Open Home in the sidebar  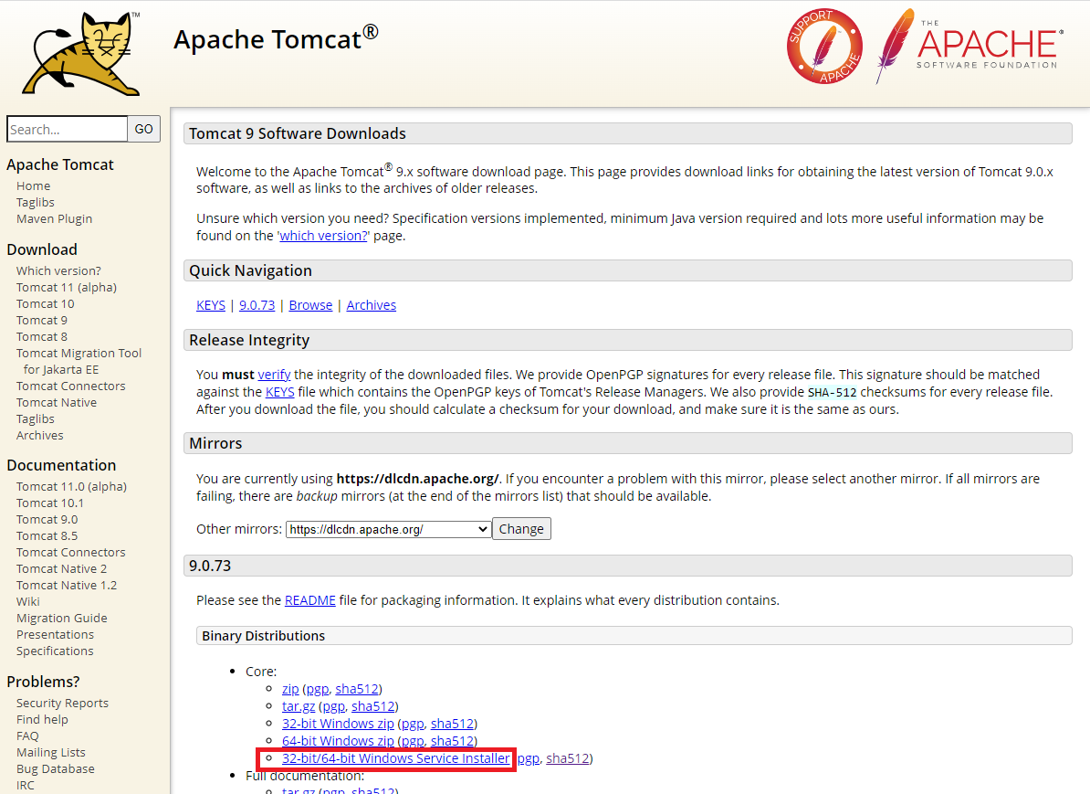(x=34, y=185)
